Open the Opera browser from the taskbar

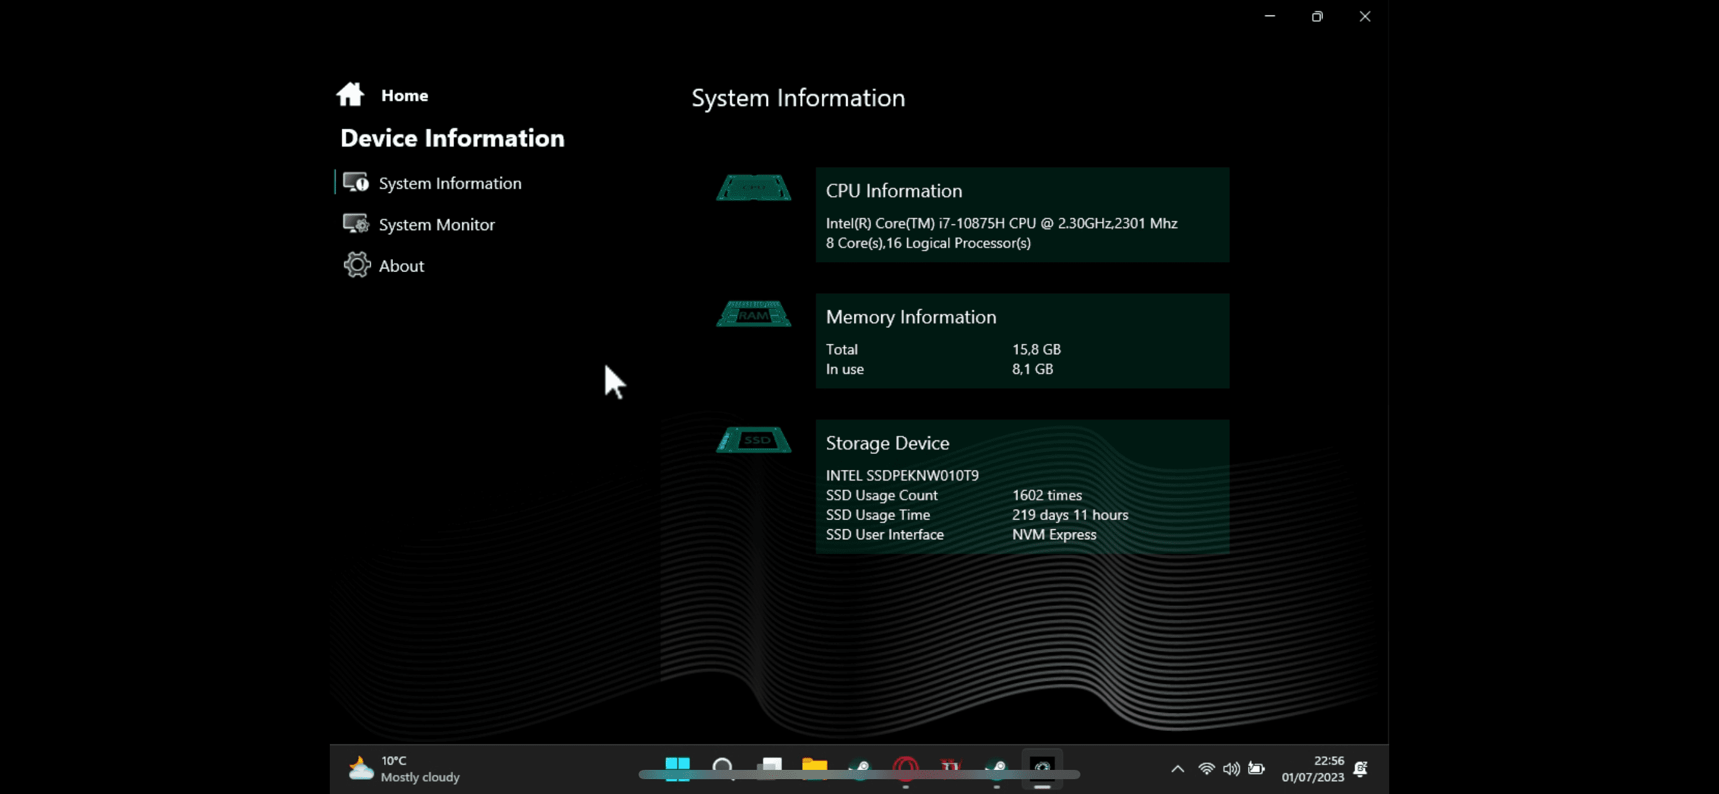[x=905, y=769]
